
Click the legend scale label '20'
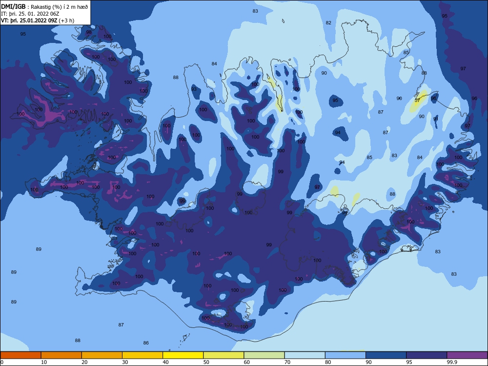click(x=84, y=362)
